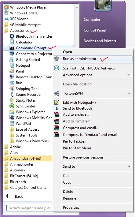Click the Run as administrator shield icon
The image size is (135, 217).
(57, 59)
